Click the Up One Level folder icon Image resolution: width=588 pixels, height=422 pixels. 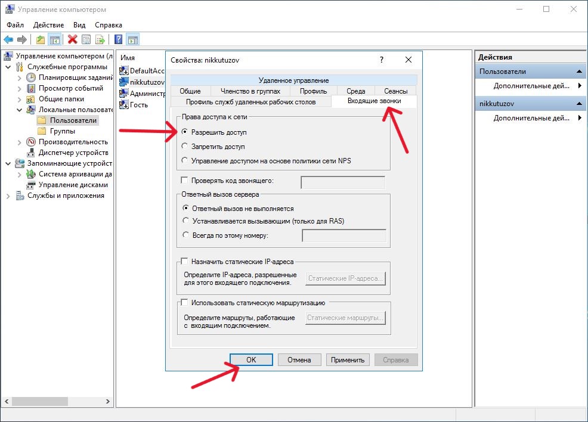tap(40, 40)
